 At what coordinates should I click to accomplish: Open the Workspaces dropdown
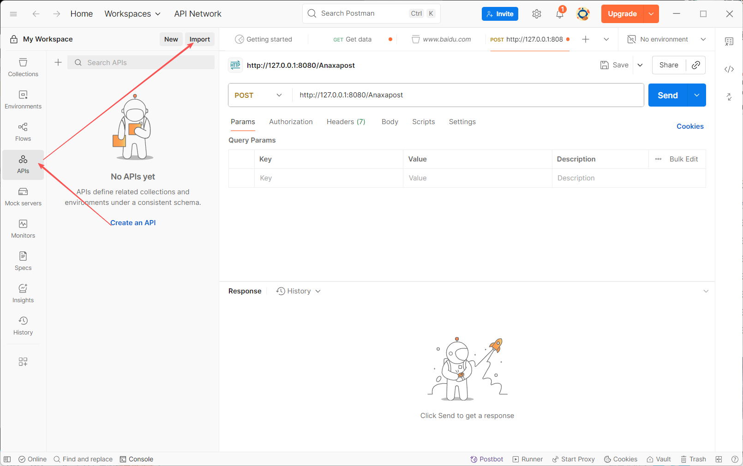coord(132,14)
